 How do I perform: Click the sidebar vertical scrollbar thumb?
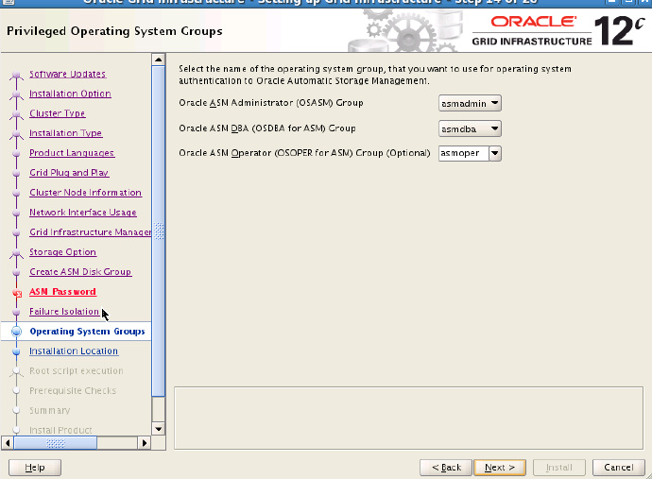(x=159, y=231)
